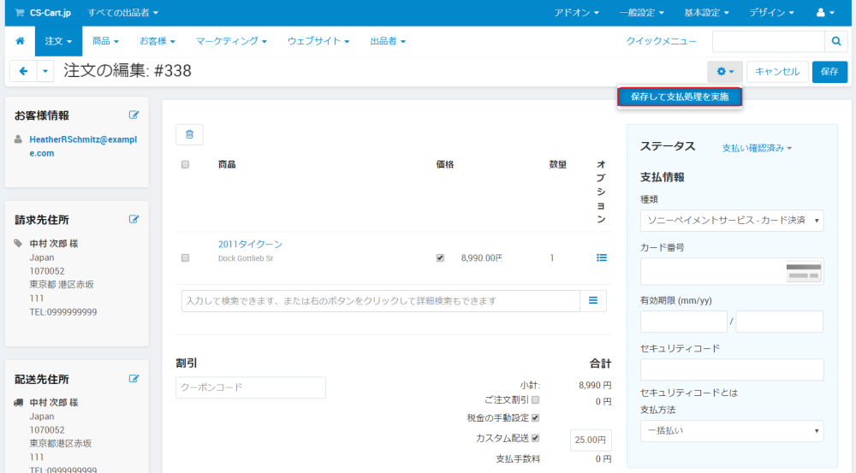
Task: Click the trash delete icon above products
Action: [x=189, y=134]
